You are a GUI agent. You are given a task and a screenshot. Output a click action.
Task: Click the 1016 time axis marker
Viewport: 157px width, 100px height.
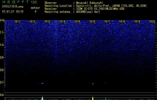pos(92,21)
